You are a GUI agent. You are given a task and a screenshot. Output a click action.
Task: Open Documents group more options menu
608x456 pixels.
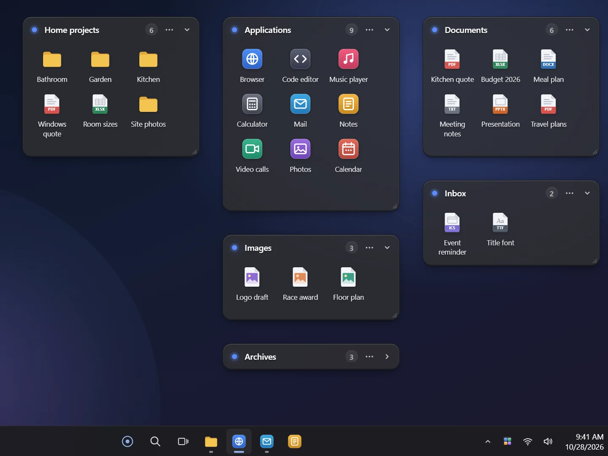(x=570, y=30)
